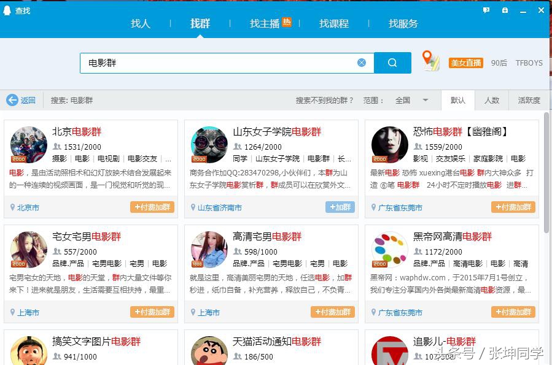Select the TFBOYS hot keyword
Viewport: 552px width, 365px height.
(529, 63)
